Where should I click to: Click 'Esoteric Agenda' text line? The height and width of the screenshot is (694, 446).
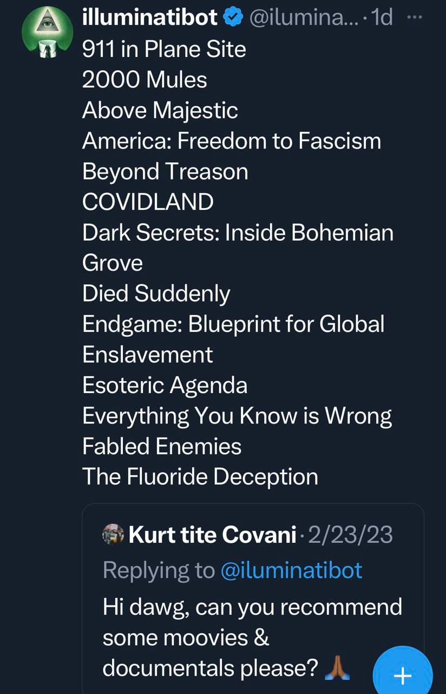point(165,385)
